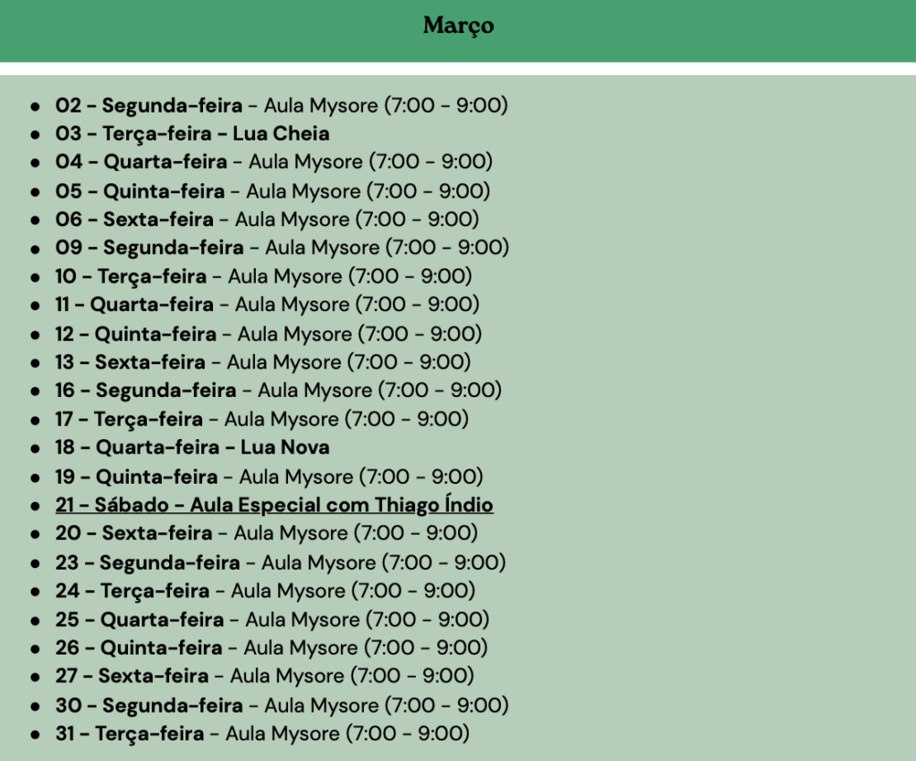Select the 25 - Quarta-feira entry
The width and height of the screenshot is (916, 761).
(x=273, y=620)
